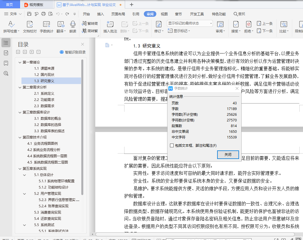Jump to heading 4.2 系统业务流程分析
This screenshot has height=240, width=303.
(x=44, y=150)
